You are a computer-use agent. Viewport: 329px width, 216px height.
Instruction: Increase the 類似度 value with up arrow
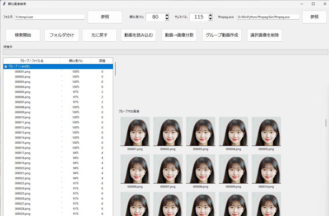(167, 15)
